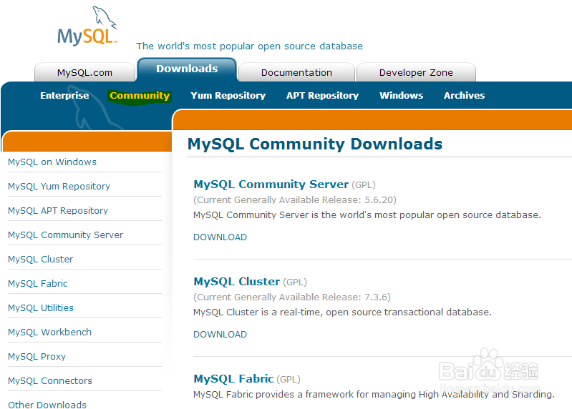Click the Community Server description sentence
This screenshot has width=572, height=409.
[367, 215]
